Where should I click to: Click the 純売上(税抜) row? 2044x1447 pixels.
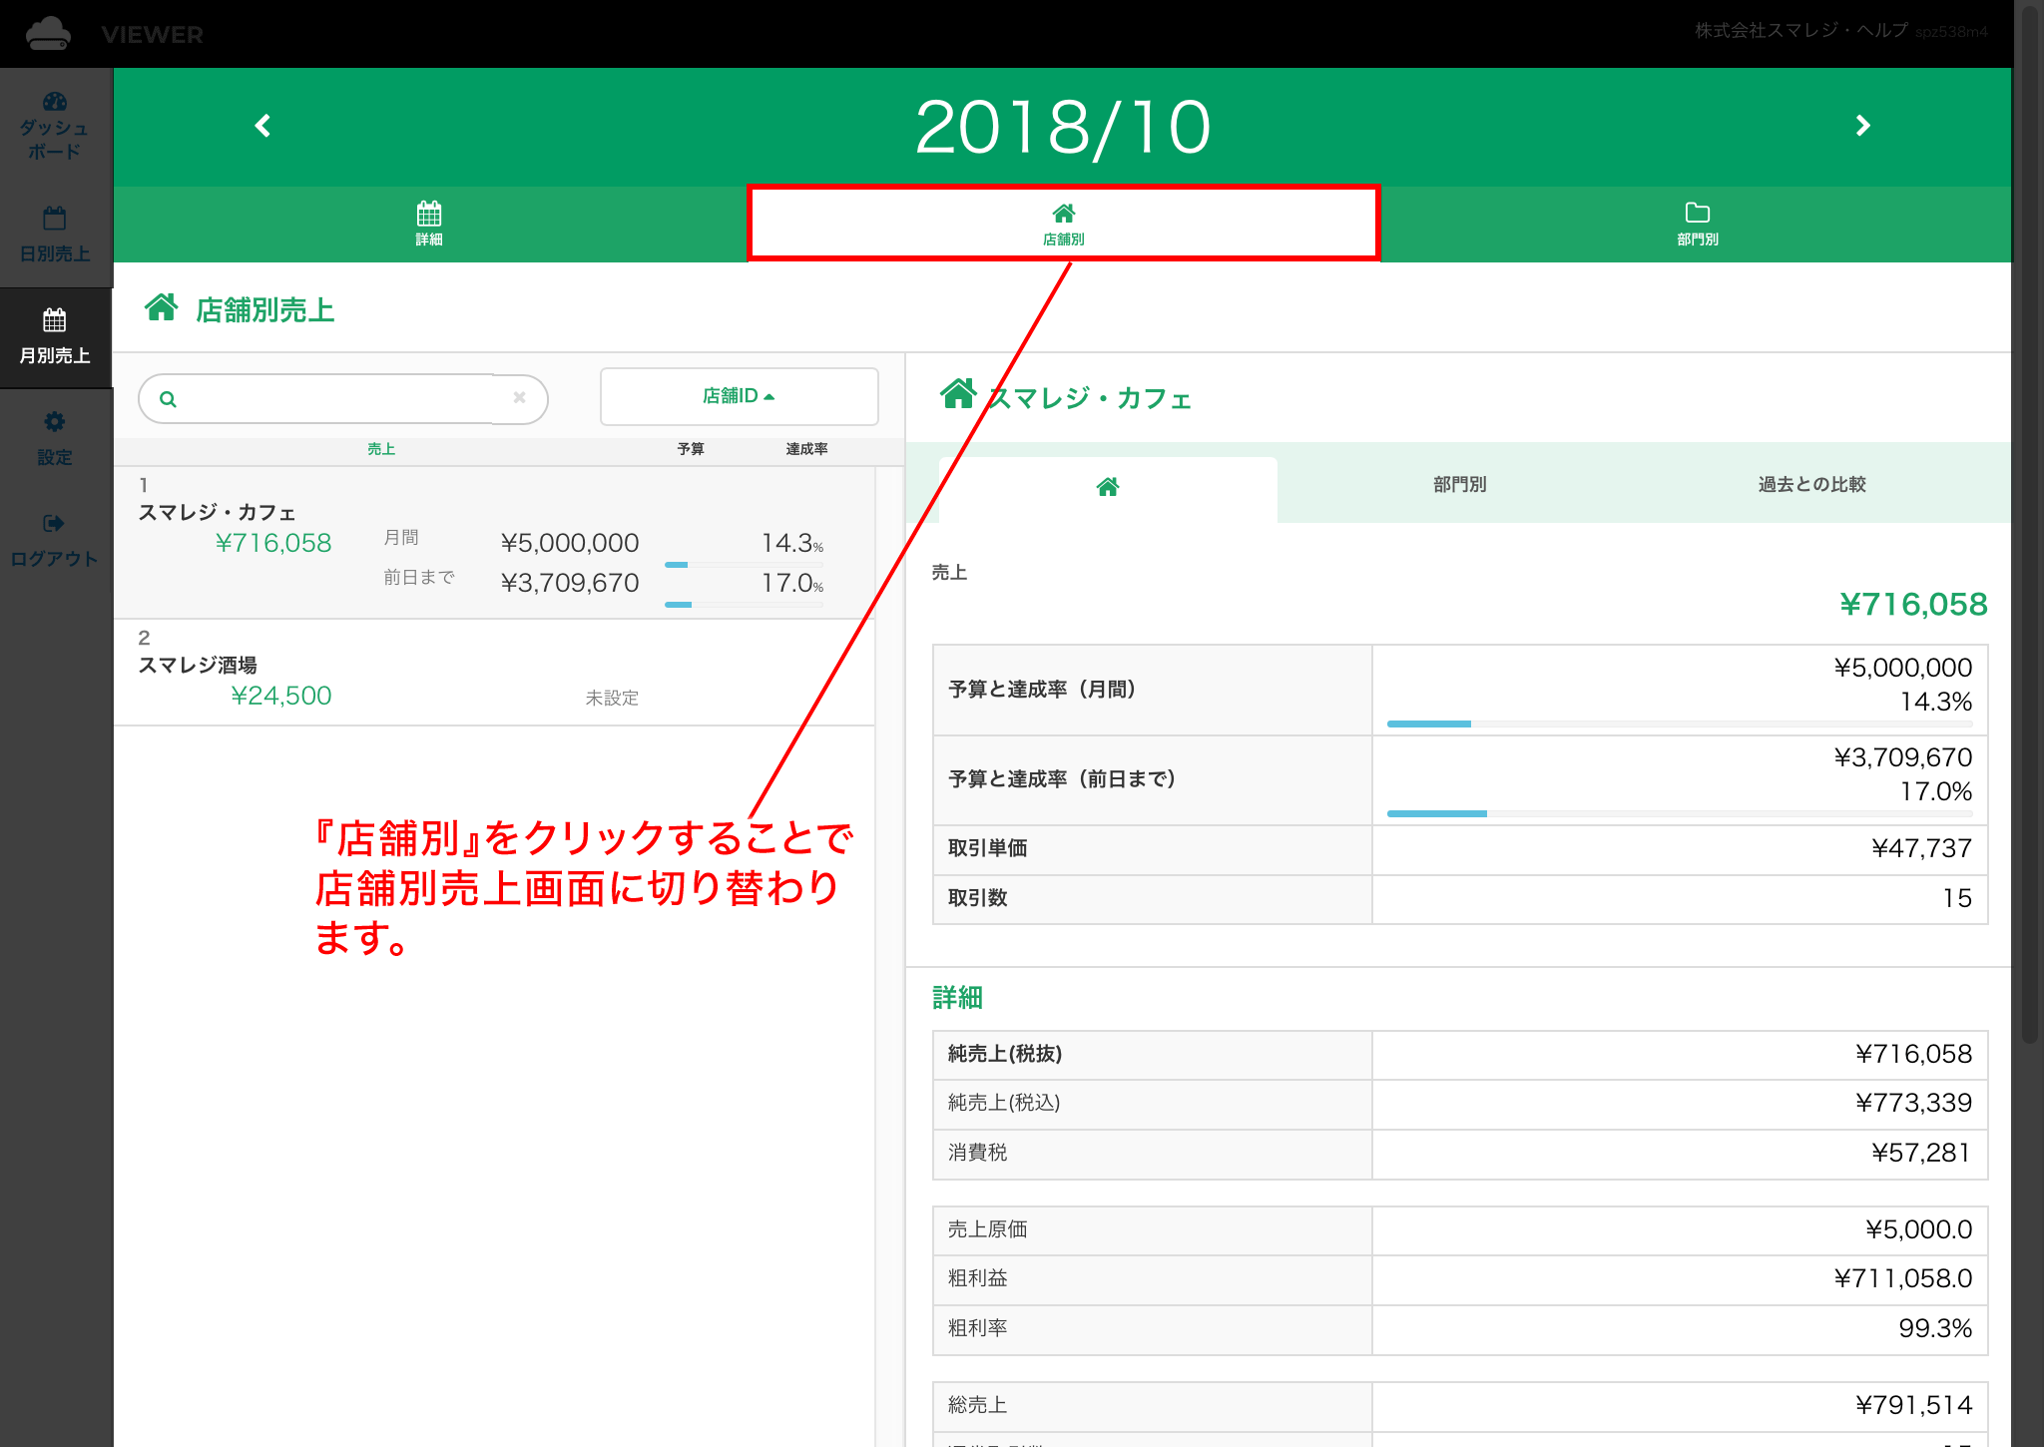[x=1460, y=1054]
